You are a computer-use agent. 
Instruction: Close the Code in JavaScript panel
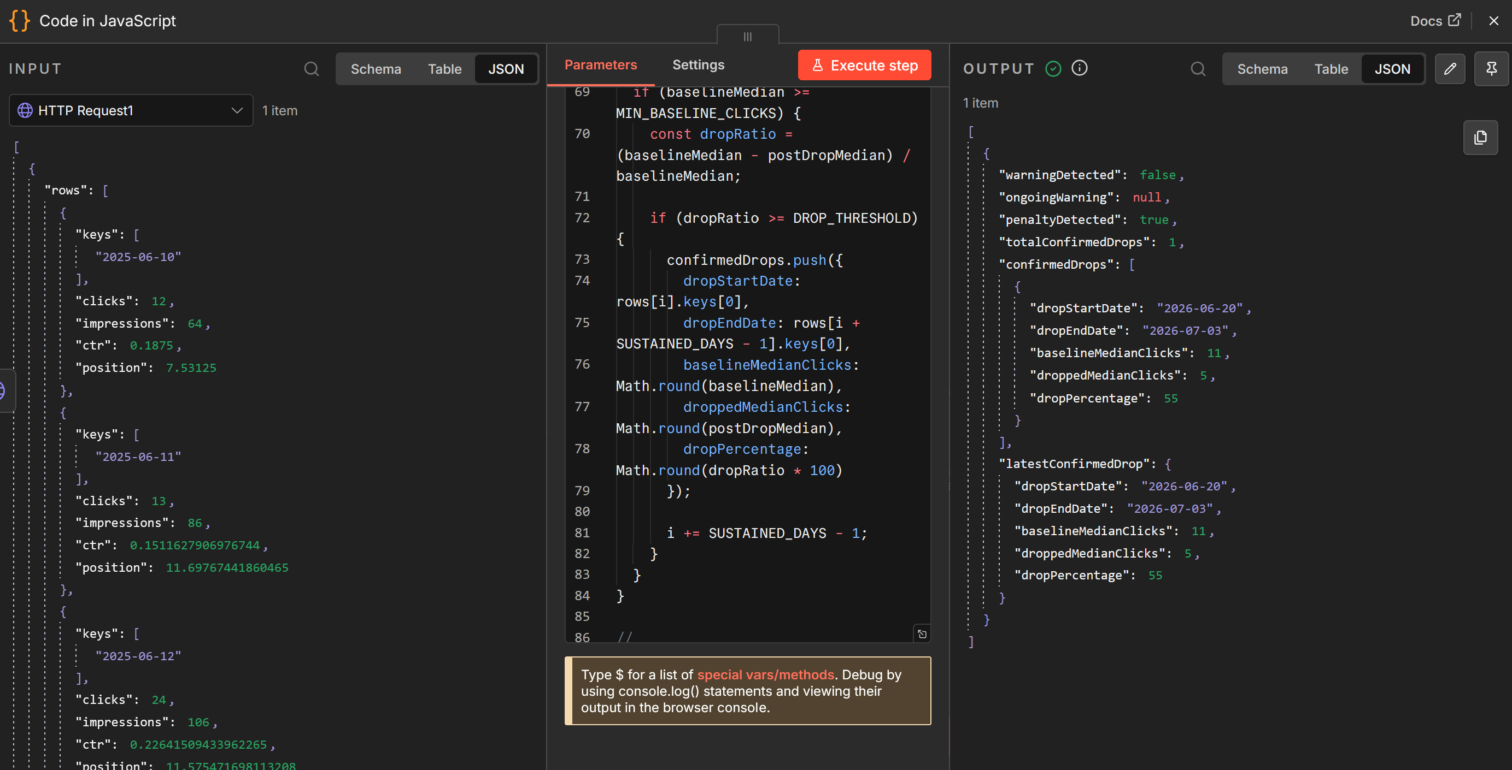click(1494, 21)
